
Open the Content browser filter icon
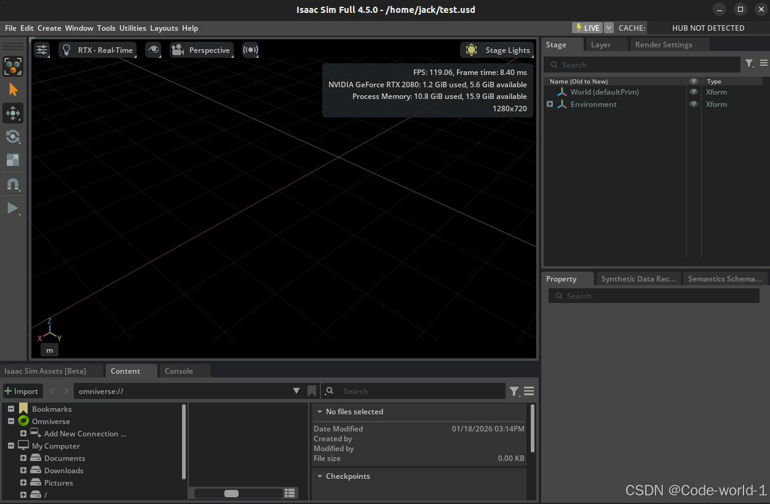(x=514, y=391)
